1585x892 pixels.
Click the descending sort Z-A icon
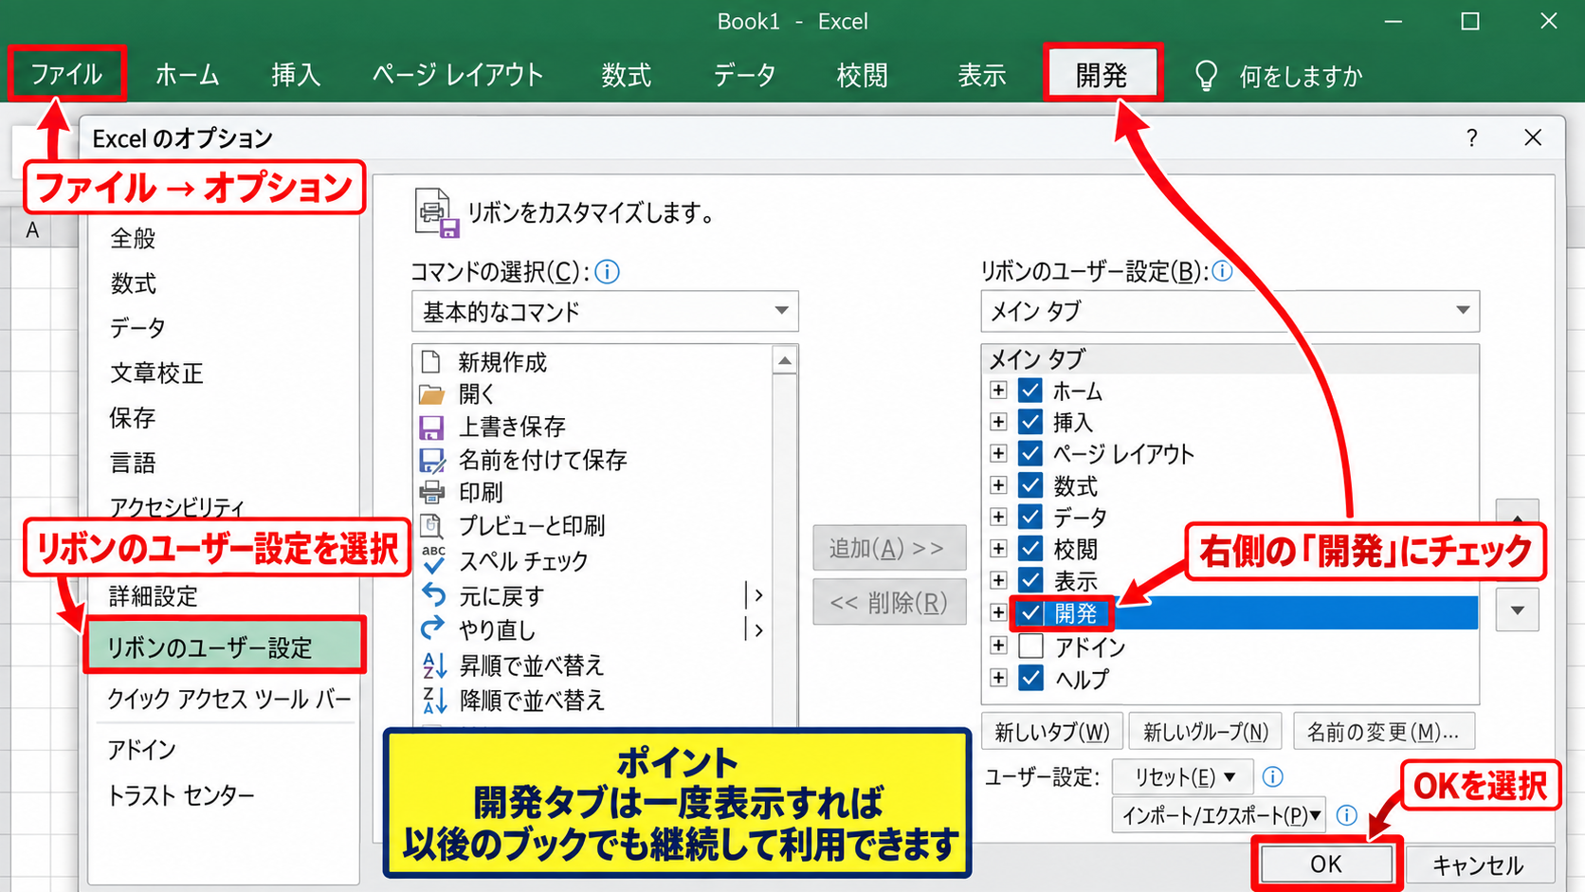coord(434,700)
